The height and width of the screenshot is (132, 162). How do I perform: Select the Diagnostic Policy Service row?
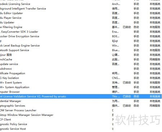tap(81, 124)
